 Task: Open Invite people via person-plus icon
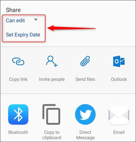(52, 61)
